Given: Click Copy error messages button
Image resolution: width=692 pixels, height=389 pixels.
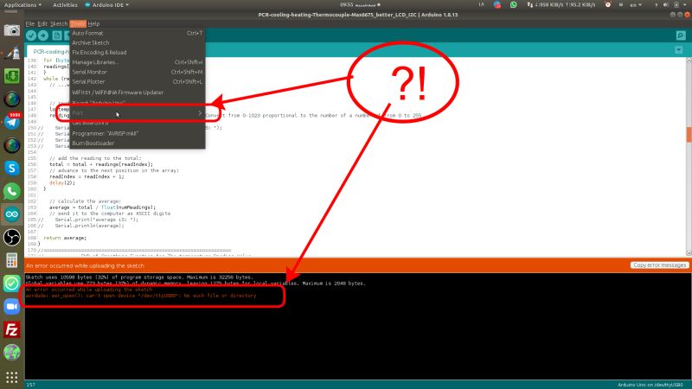Looking at the screenshot, I should 659,265.
